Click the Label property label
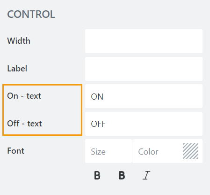Image resolution: width=210 pixels, height=195 pixels. pyautogui.click(x=17, y=69)
